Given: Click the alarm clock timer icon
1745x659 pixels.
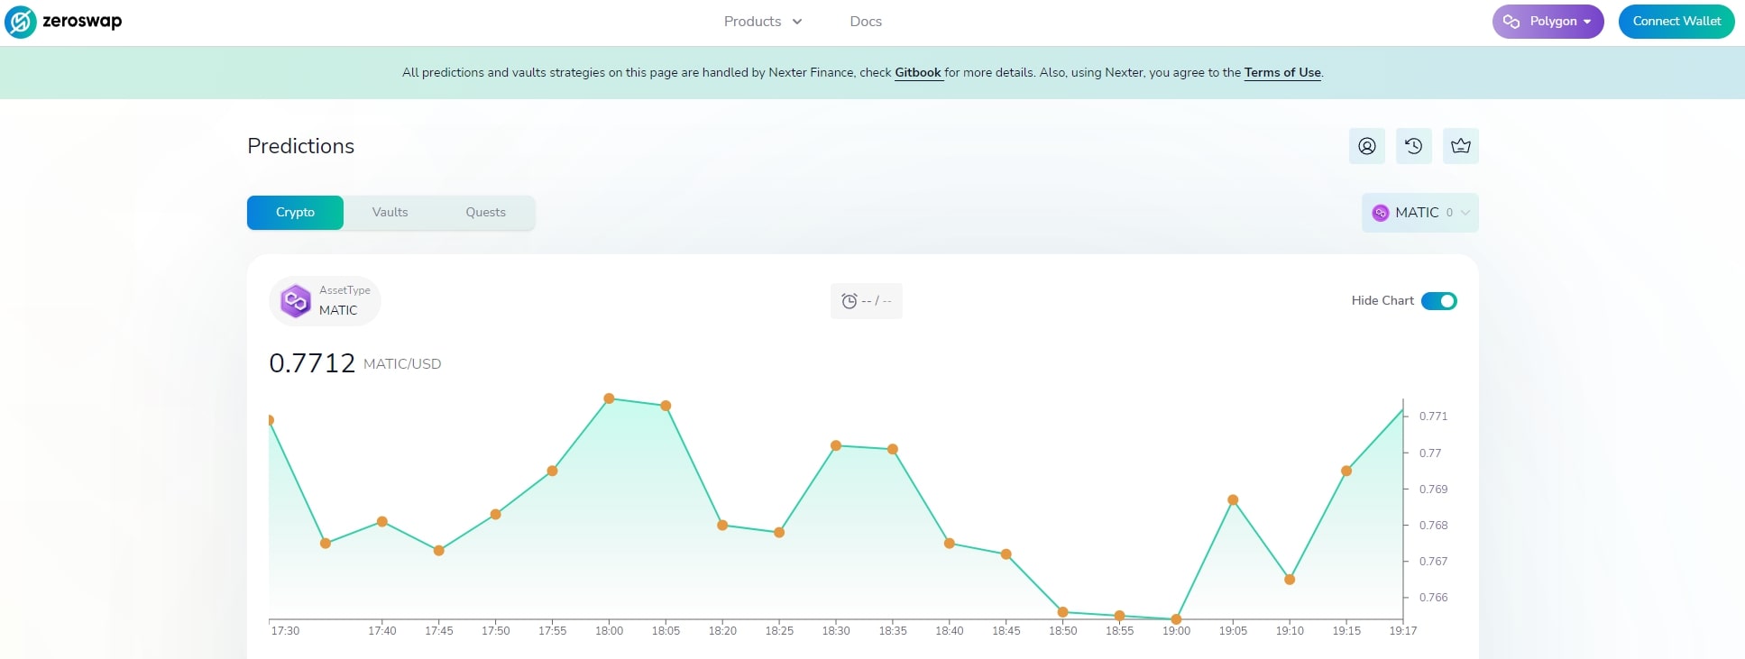Looking at the screenshot, I should click(x=849, y=301).
